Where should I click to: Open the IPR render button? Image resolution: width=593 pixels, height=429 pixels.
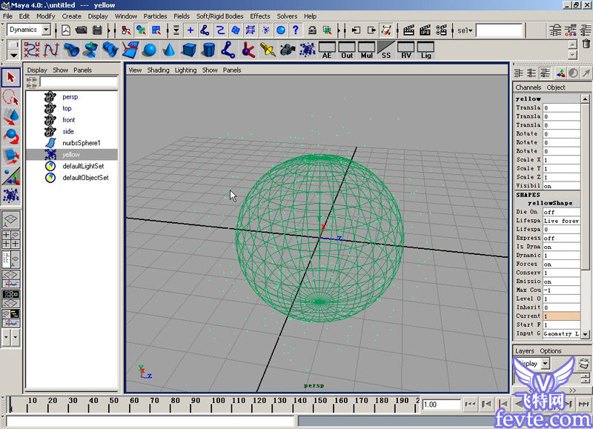[x=425, y=30]
